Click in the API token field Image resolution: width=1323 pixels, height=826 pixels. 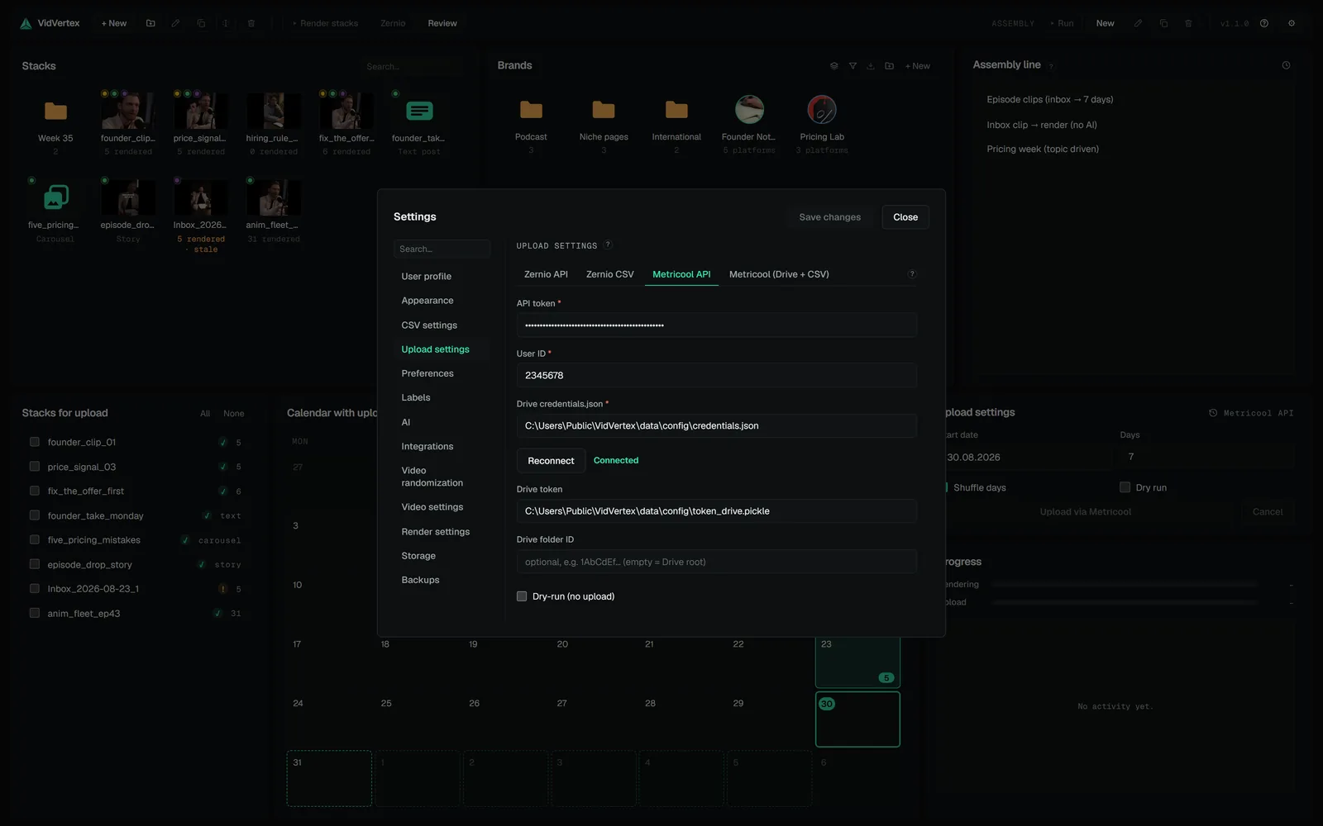tap(717, 325)
